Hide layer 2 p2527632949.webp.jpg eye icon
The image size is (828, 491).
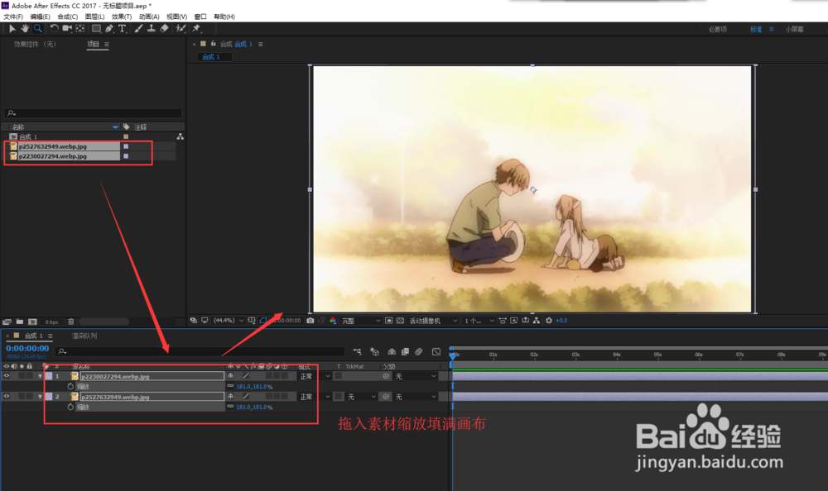click(7, 397)
